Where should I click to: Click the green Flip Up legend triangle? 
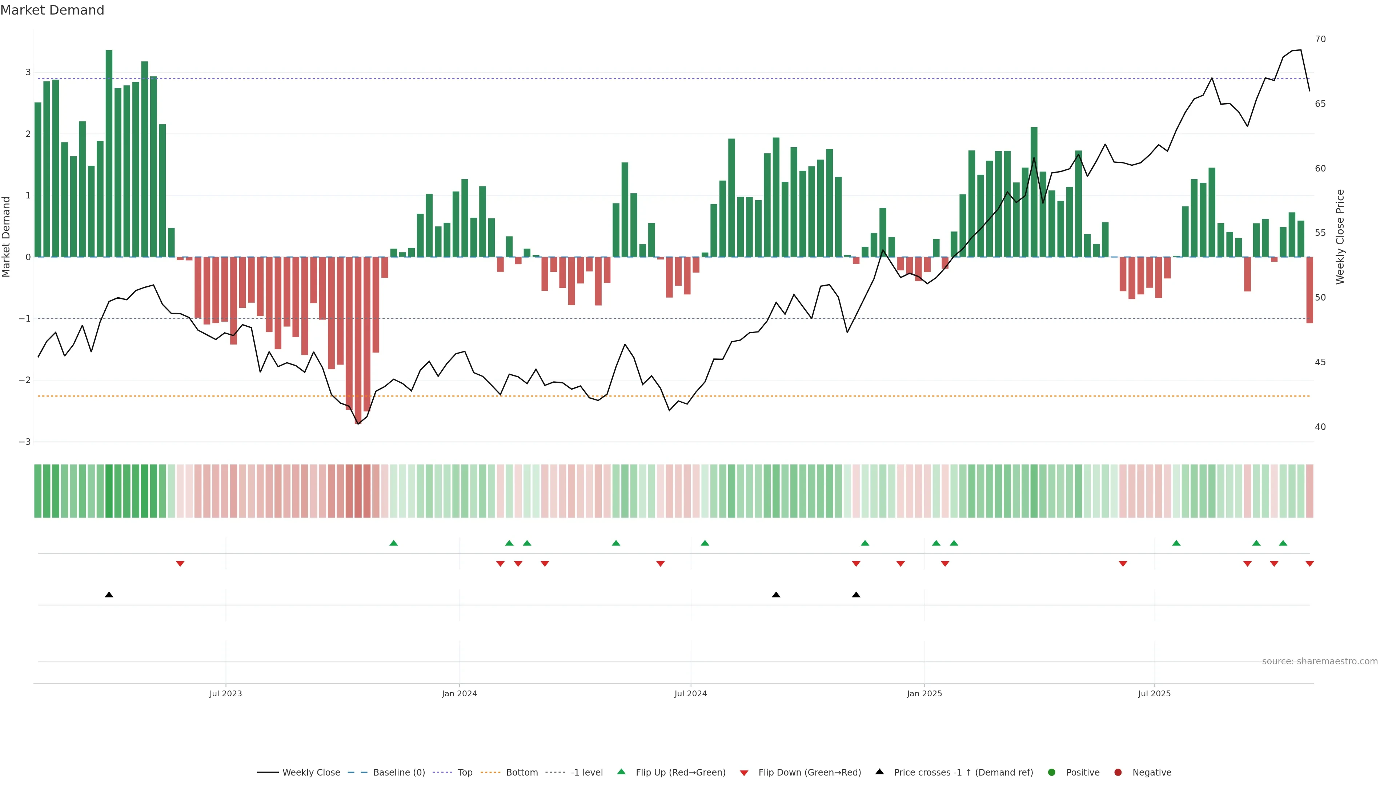point(621,772)
